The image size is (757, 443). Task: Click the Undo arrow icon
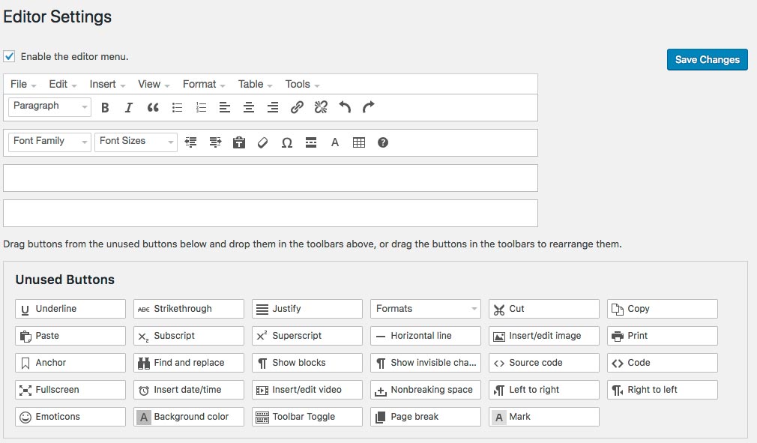[x=345, y=106]
